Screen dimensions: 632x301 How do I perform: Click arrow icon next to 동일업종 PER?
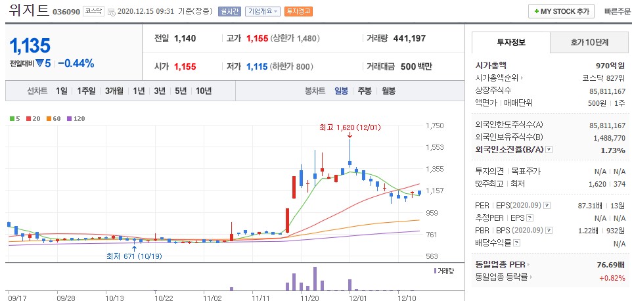coord(528,265)
